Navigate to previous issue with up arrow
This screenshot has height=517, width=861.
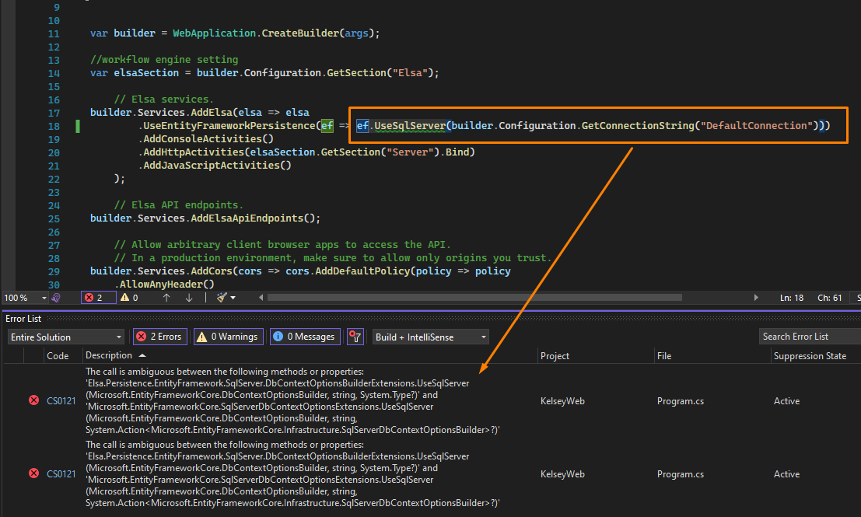pyautogui.click(x=166, y=297)
